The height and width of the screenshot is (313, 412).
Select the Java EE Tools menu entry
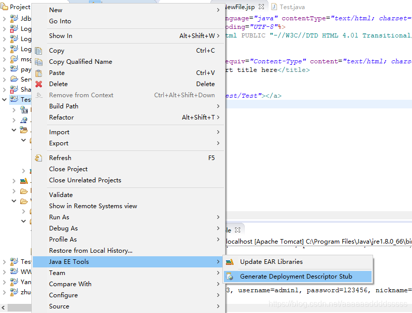pyautogui.click(x=71, y=261)
